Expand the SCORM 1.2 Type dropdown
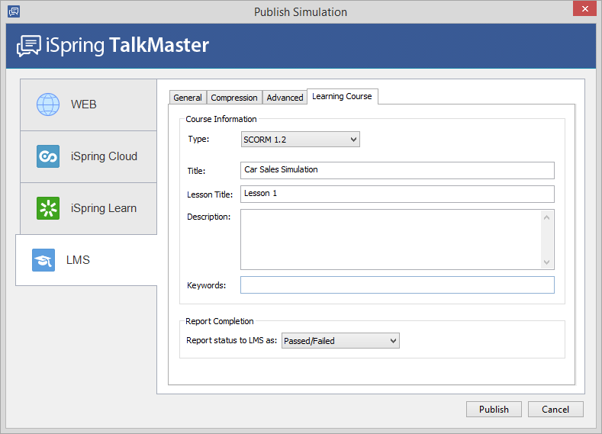602x434 pixels. point(300,140)
